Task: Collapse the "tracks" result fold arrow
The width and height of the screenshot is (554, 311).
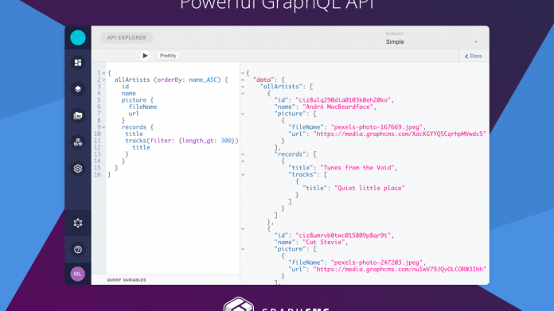Action: coord(243,175)
